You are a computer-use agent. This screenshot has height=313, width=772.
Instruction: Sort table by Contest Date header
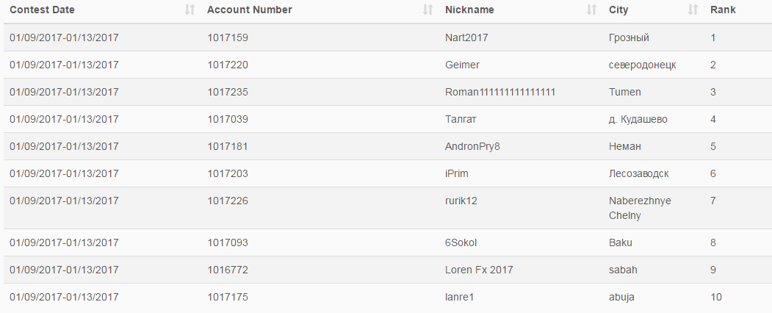pos(42,10)
